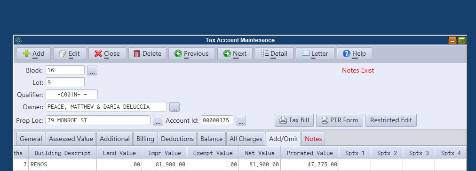Click the Exempt Value column header
The width and height of the screenshot is (476, 171).
pos(213,153)
